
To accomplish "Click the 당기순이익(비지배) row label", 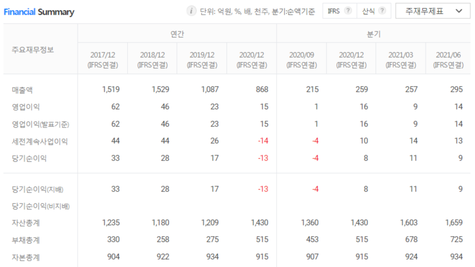I will tap(40, 206).
